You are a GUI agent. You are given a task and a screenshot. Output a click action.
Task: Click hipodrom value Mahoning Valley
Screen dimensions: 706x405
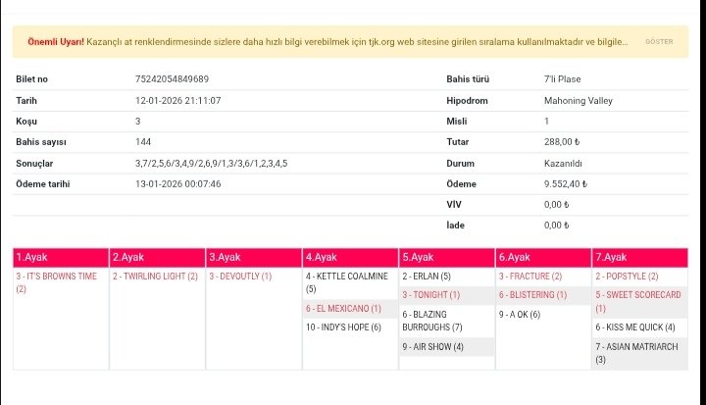tap(579, 101)
